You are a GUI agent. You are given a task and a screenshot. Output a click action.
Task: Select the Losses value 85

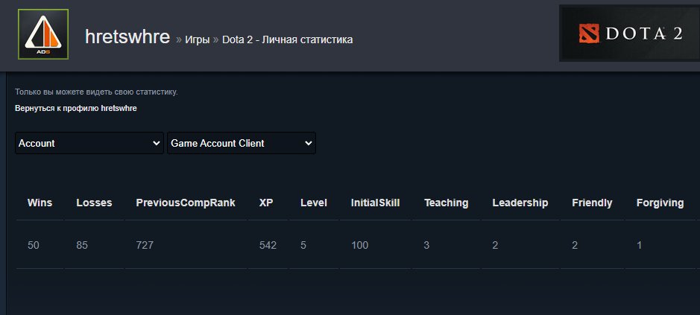coord(82,246)
